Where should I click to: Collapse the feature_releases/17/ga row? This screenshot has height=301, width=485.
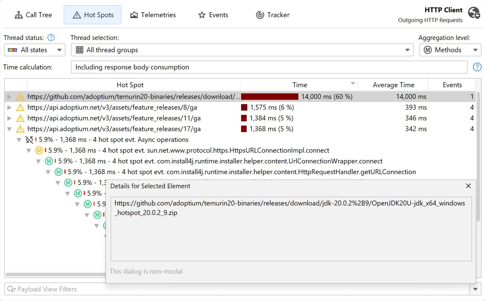point(9,129)
